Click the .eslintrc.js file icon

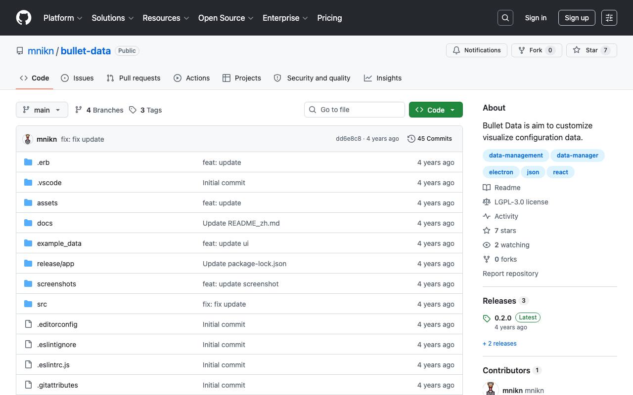28,365
